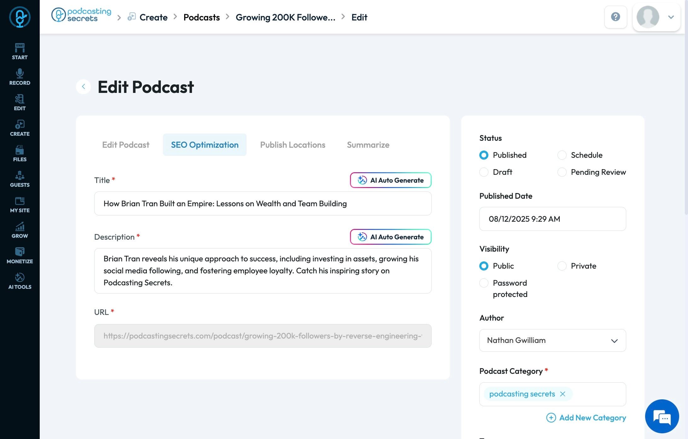Choose Private visibility
688x439 pixels.
562,266
